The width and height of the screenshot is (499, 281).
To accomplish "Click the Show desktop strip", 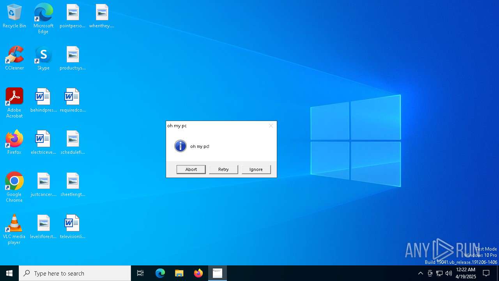I will click(498, 273).
